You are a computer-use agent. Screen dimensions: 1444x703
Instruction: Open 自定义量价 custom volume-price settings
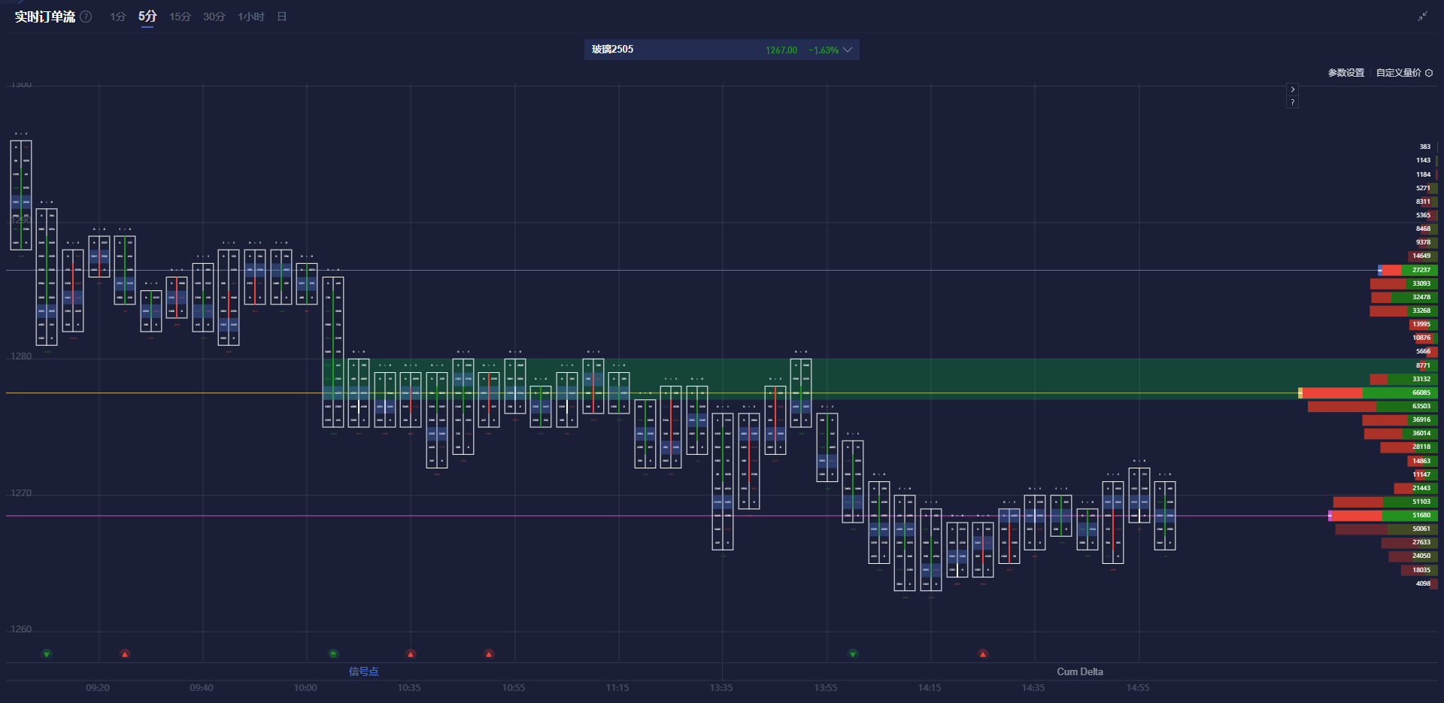1398,73
